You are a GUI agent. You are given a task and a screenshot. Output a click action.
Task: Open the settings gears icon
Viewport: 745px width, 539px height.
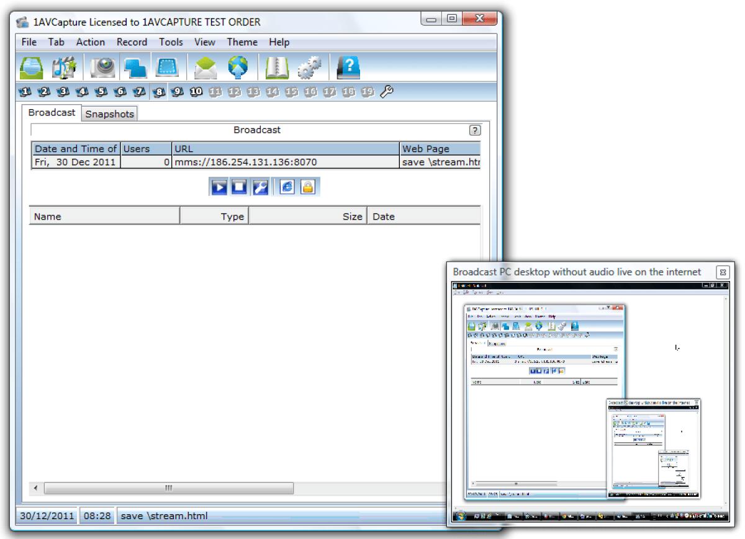[x=309, y=67]
